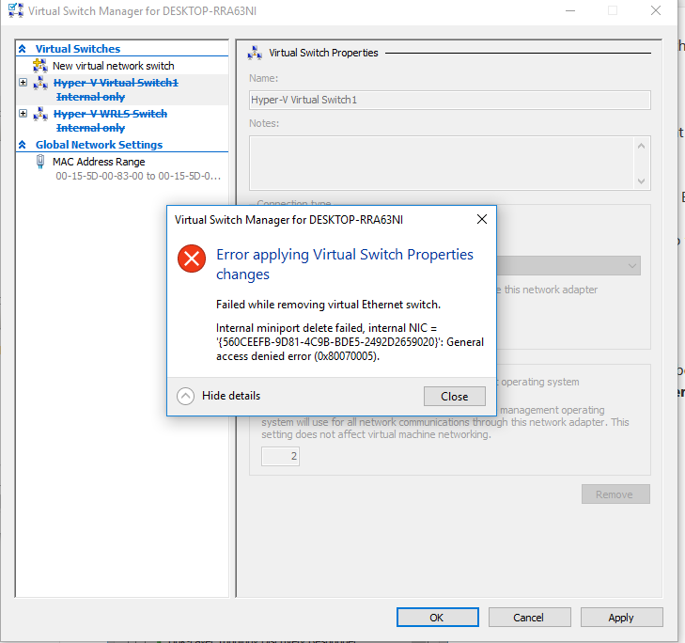This screenshot has width=685, height=643.
Task: Click the Virtual Switch Manager title bar icon
Action: [16, 10]
